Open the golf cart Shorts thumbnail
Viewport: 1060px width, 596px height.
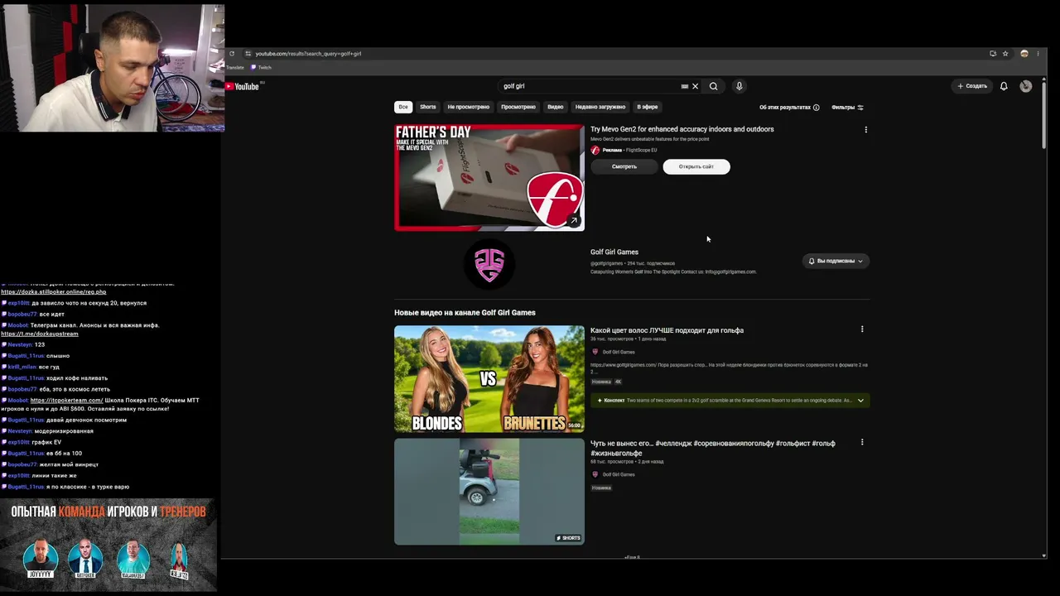(489, 492)
